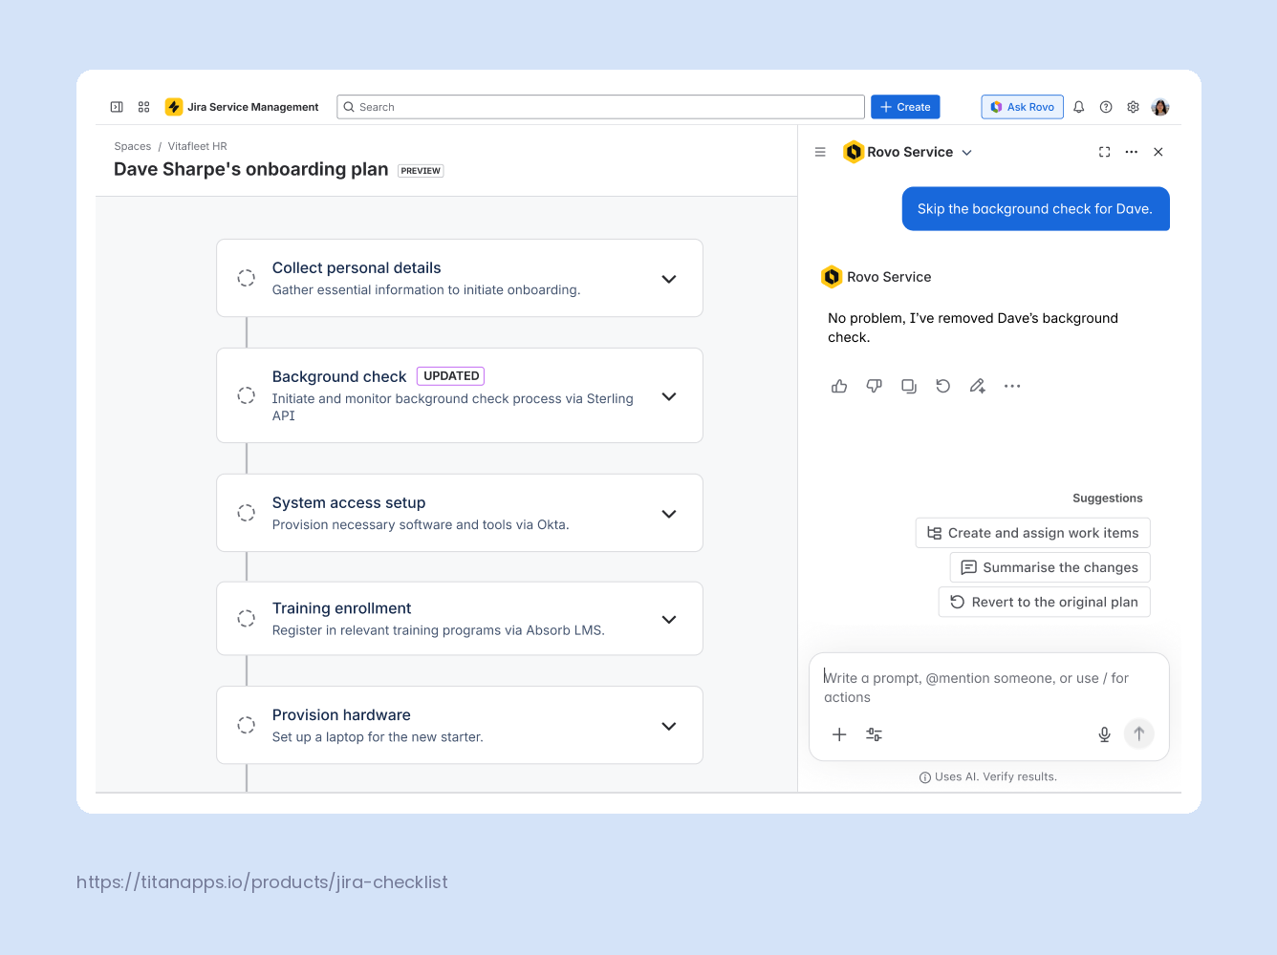Open the help question mark icon
This screenshot has height=955, width=1277.
pos(1106,107)
